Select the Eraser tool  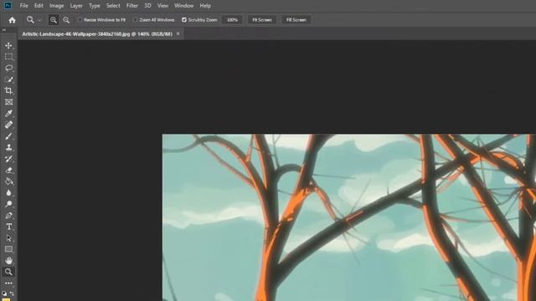[x=8, y=170]
